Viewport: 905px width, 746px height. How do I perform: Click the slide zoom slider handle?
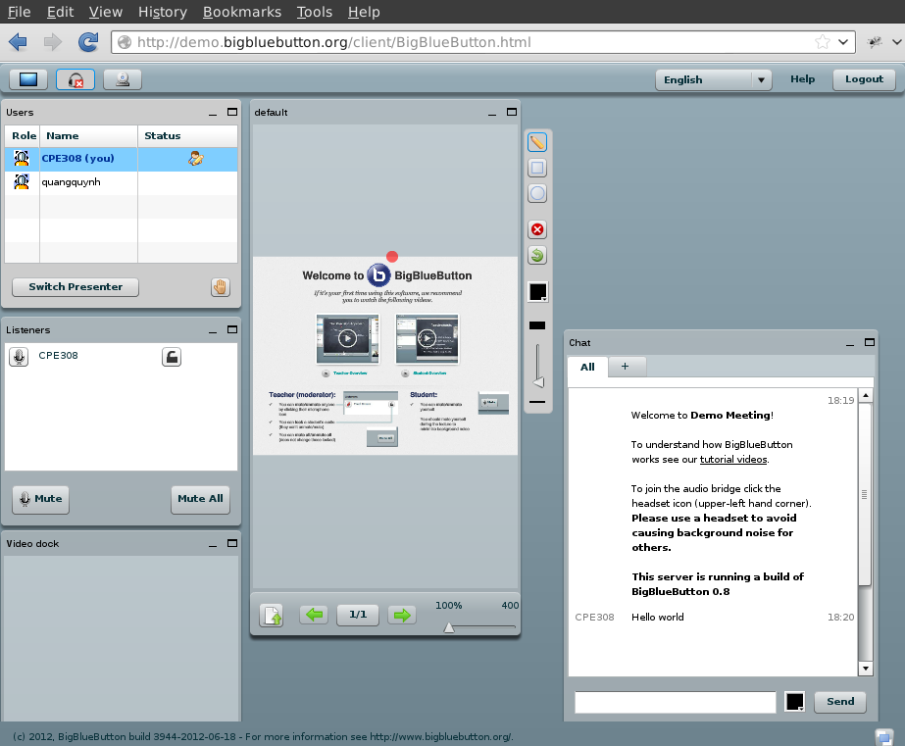click(x=449, y=627)
